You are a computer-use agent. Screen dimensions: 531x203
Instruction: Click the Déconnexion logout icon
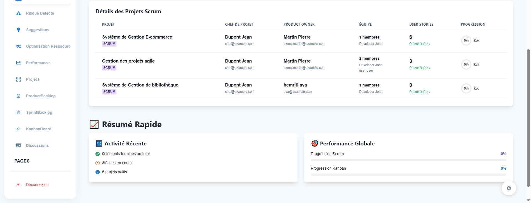pos(19,185)
